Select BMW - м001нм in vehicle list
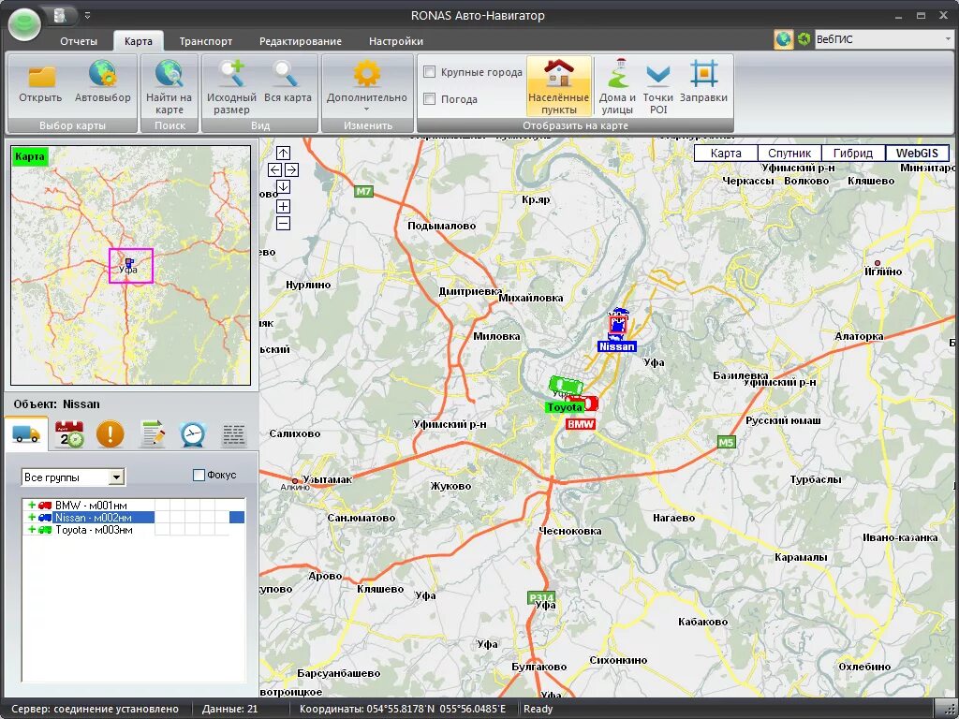This screenshot has height=719, width=959. 91,505
